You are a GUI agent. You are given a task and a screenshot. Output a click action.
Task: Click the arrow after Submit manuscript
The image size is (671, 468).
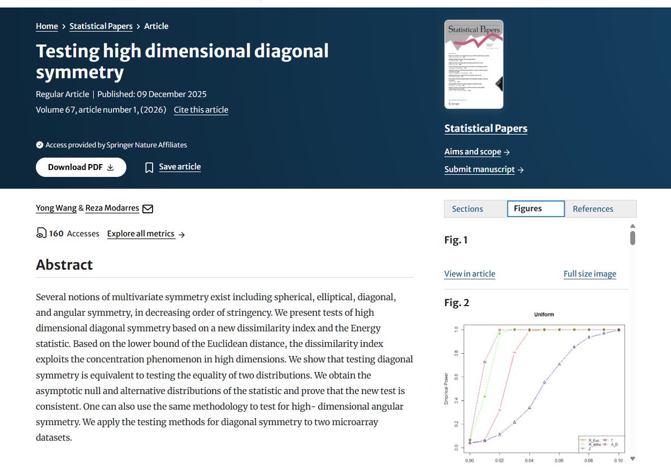coord(521,170)
